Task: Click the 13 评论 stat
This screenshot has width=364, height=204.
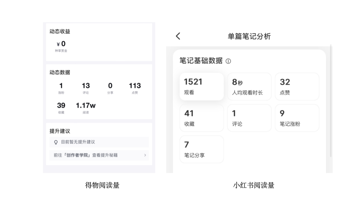Action: coord(86,88)
